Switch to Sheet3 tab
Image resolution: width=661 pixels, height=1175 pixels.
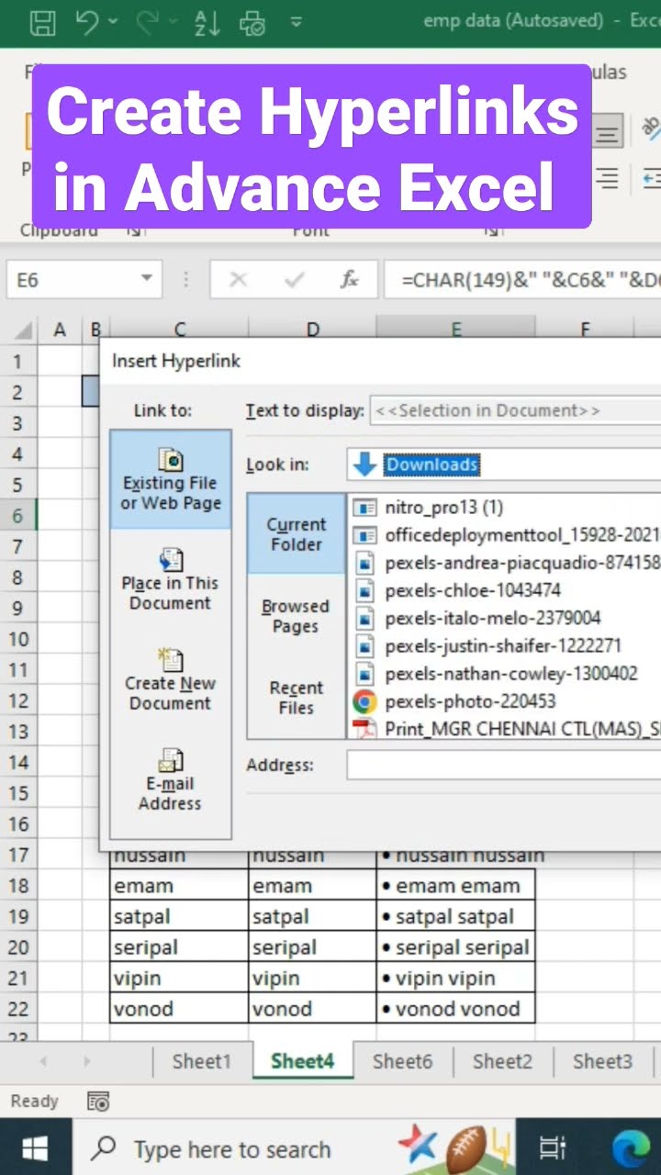click(x=602, y=1062)
